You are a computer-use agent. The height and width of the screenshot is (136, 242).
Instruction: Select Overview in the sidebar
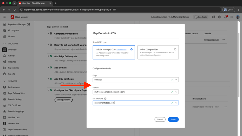coord(12,50)
